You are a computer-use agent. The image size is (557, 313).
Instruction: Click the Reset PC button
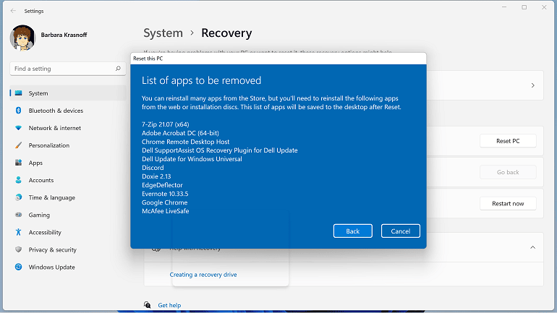coord(508,141)
